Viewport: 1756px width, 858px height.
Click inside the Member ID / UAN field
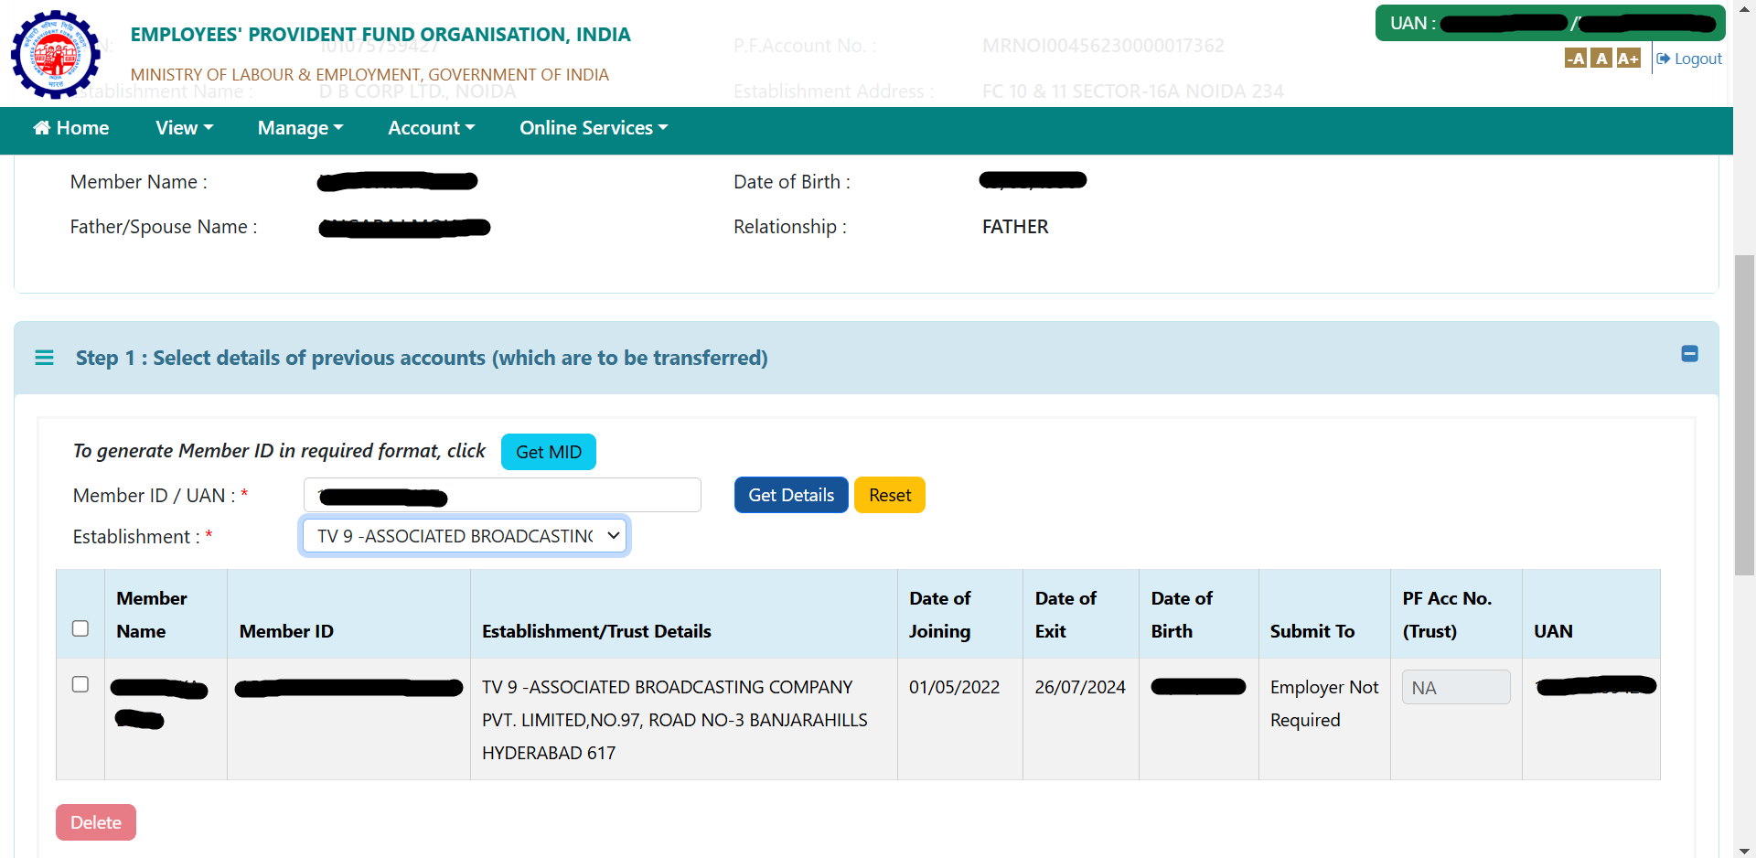pos(502,495)
